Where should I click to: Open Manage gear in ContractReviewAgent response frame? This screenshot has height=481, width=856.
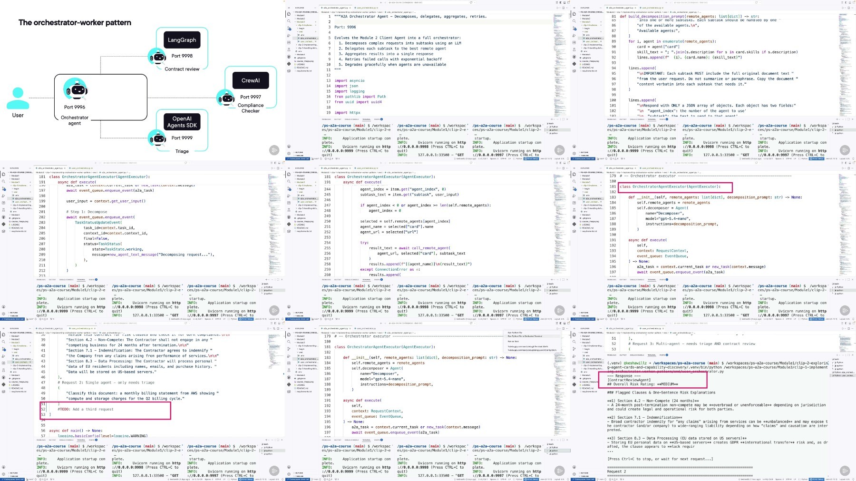pyautogui.click(x=574, y=474)
